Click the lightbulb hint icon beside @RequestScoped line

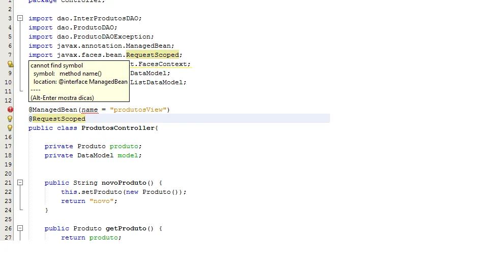[x=10, y=119]
